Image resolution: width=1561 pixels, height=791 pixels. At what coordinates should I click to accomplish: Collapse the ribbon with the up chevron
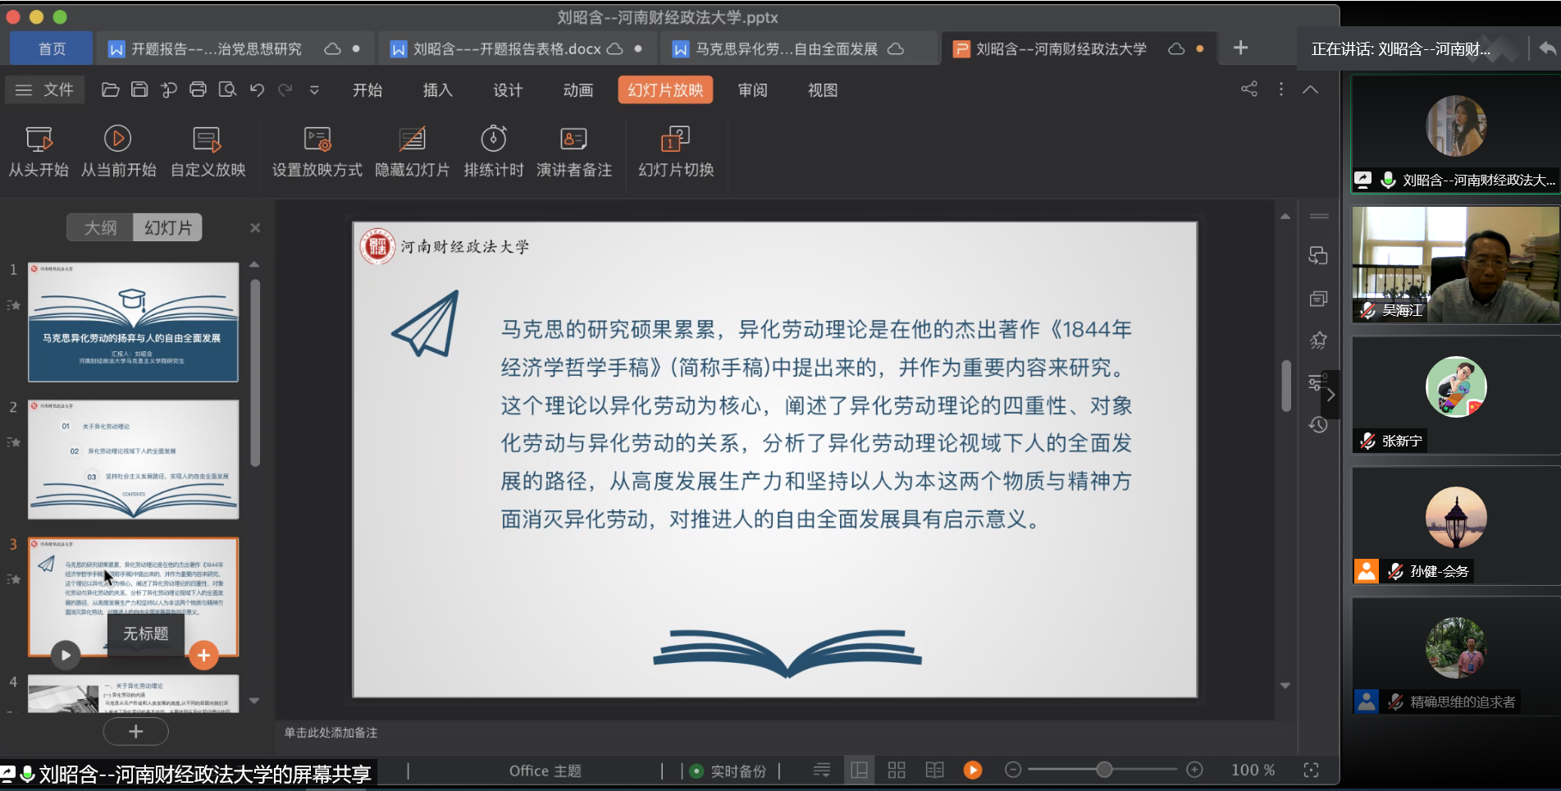(x=1311, y=89)
